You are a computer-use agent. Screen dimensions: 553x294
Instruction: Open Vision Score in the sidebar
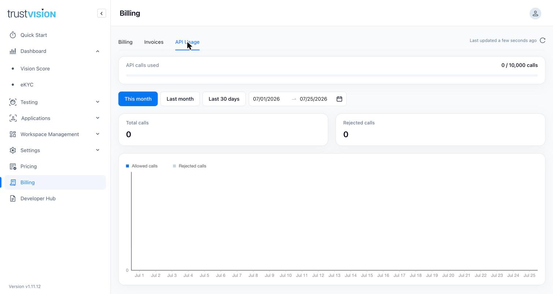pos(35,69)
